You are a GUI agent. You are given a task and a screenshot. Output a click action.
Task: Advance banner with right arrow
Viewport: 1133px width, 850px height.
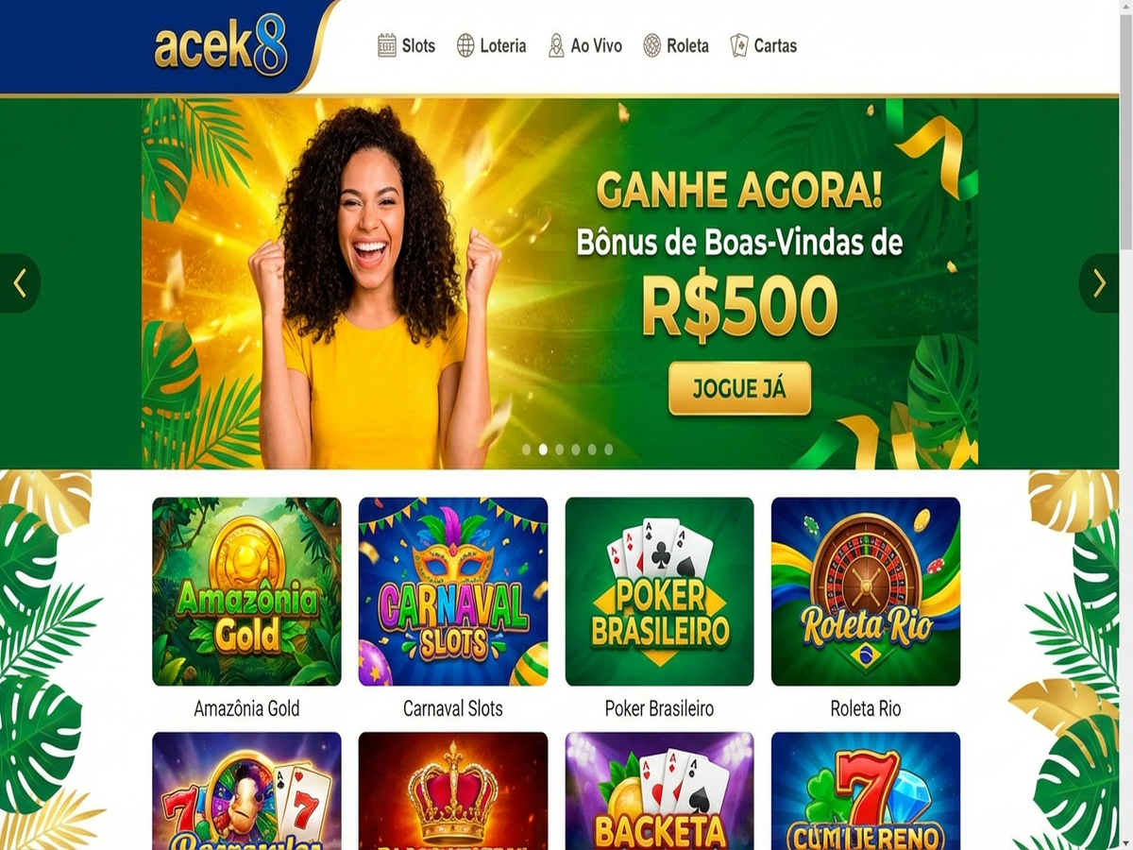pyautogui.click(x=1098, y=283)
